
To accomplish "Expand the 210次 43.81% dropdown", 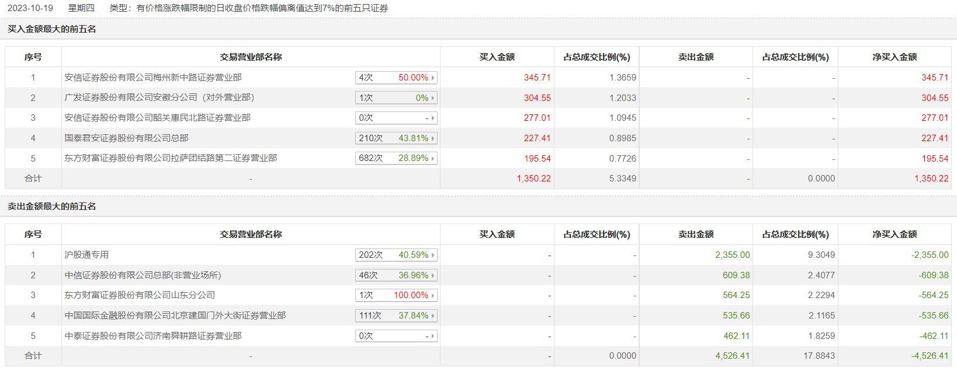I will (396, 138).
